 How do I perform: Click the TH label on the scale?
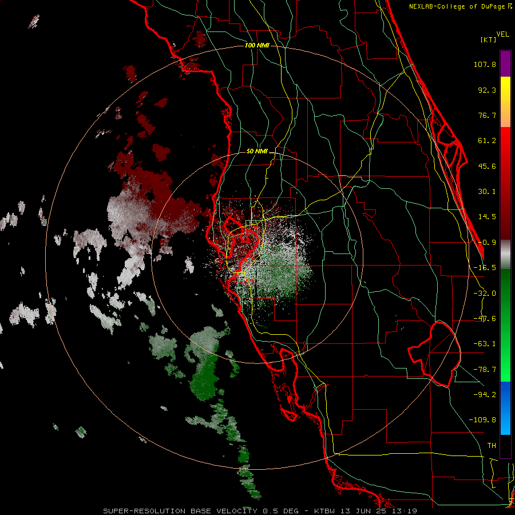492,445
